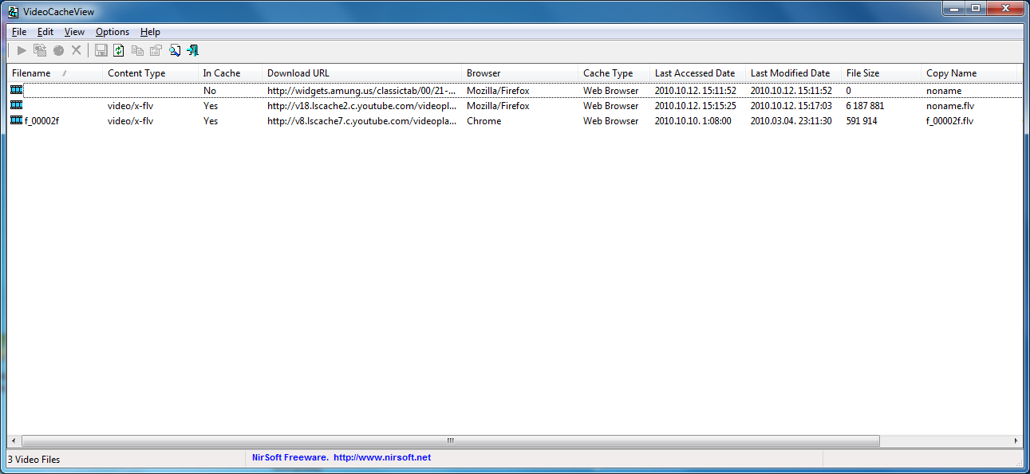Open the File menu
Screen dimensions: 1030x474
tap(19, 32)
